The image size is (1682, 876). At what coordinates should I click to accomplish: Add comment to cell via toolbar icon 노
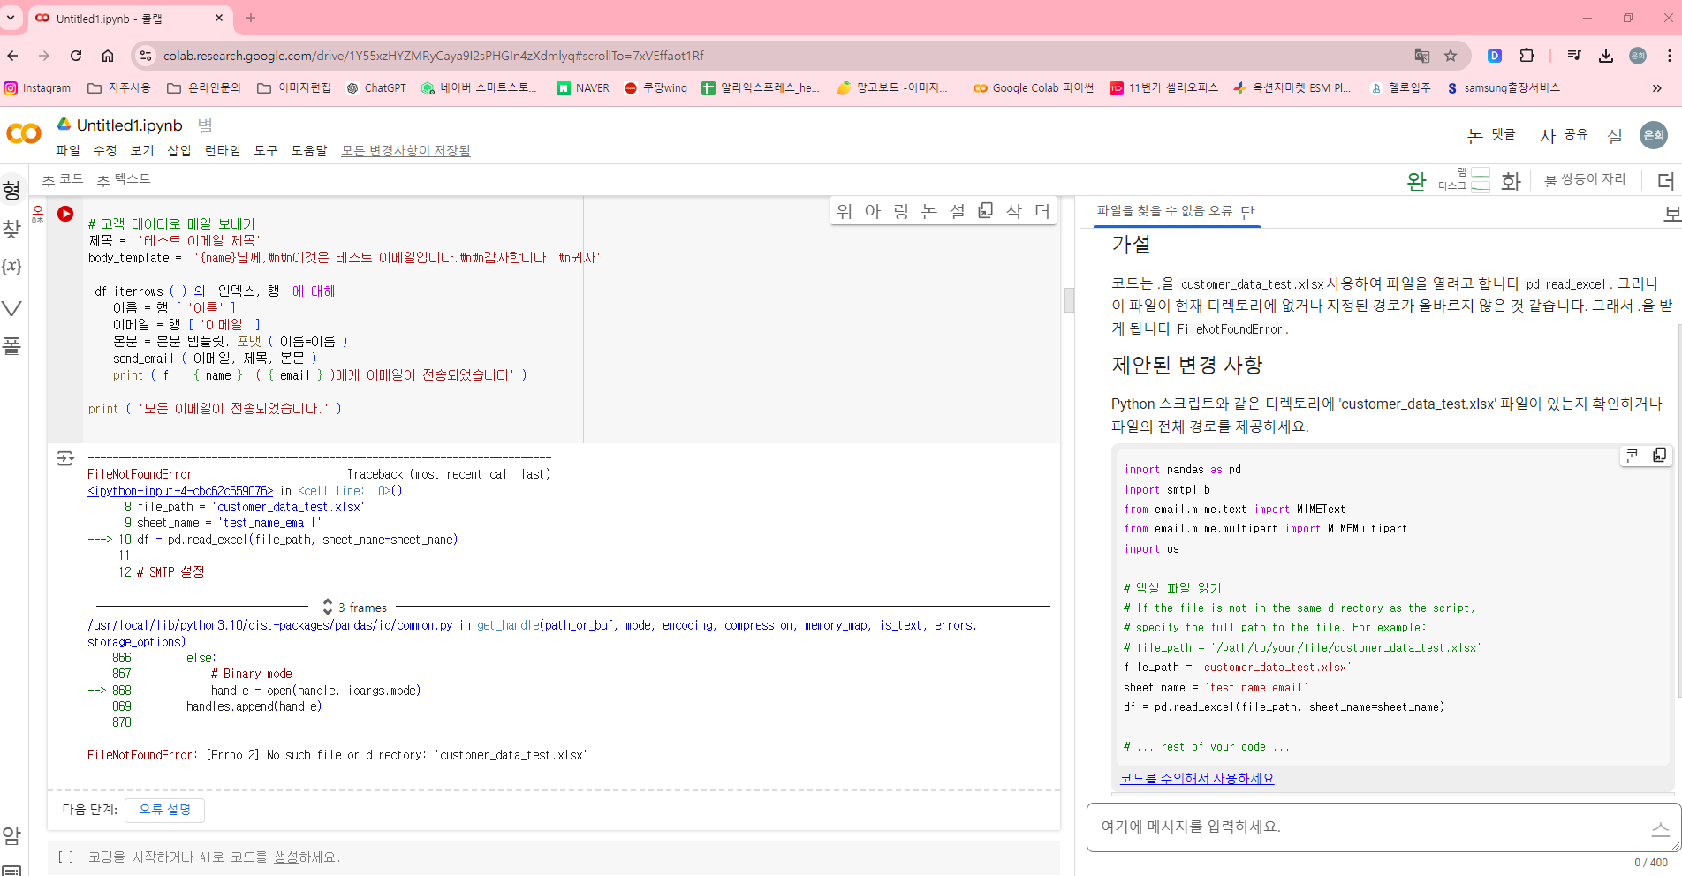click(x=929, y=210)
